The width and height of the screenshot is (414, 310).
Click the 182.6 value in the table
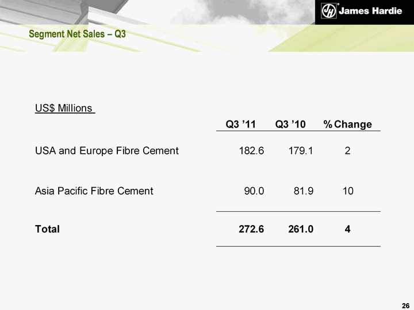251,151
